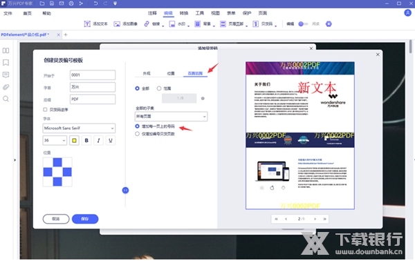Click the save icon in title bar

point(52,3)
